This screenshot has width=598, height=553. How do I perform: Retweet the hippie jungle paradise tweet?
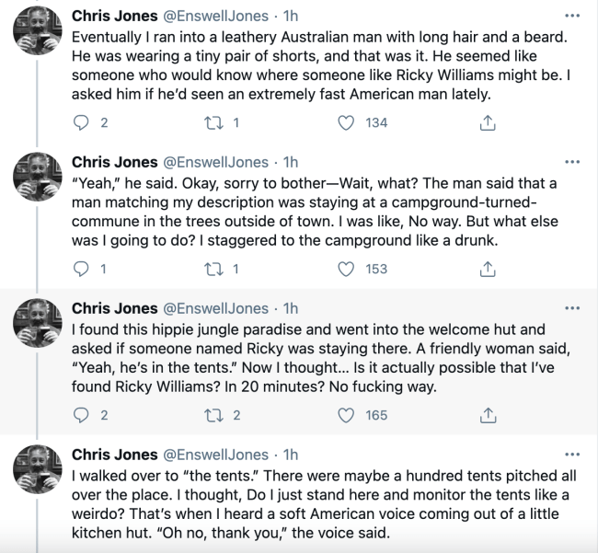click(214, 415)
